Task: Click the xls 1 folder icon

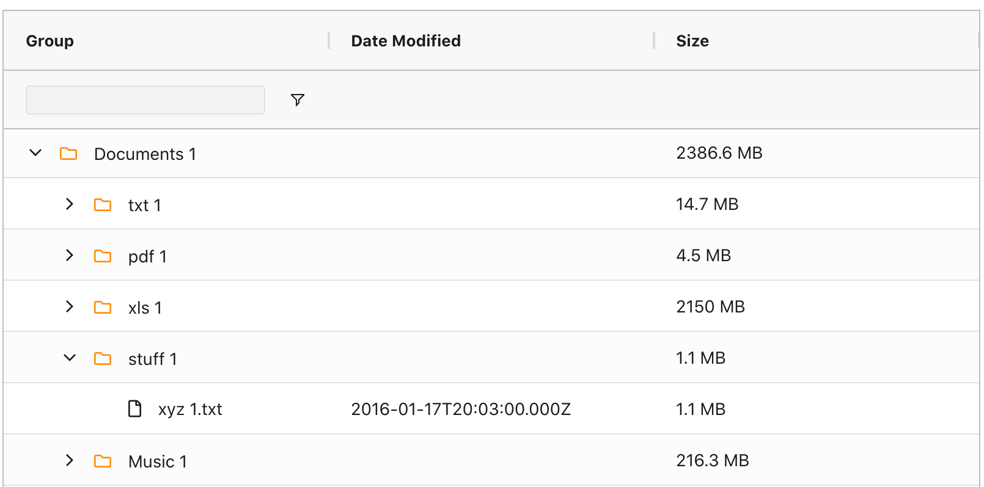Action: click(103, 307)
